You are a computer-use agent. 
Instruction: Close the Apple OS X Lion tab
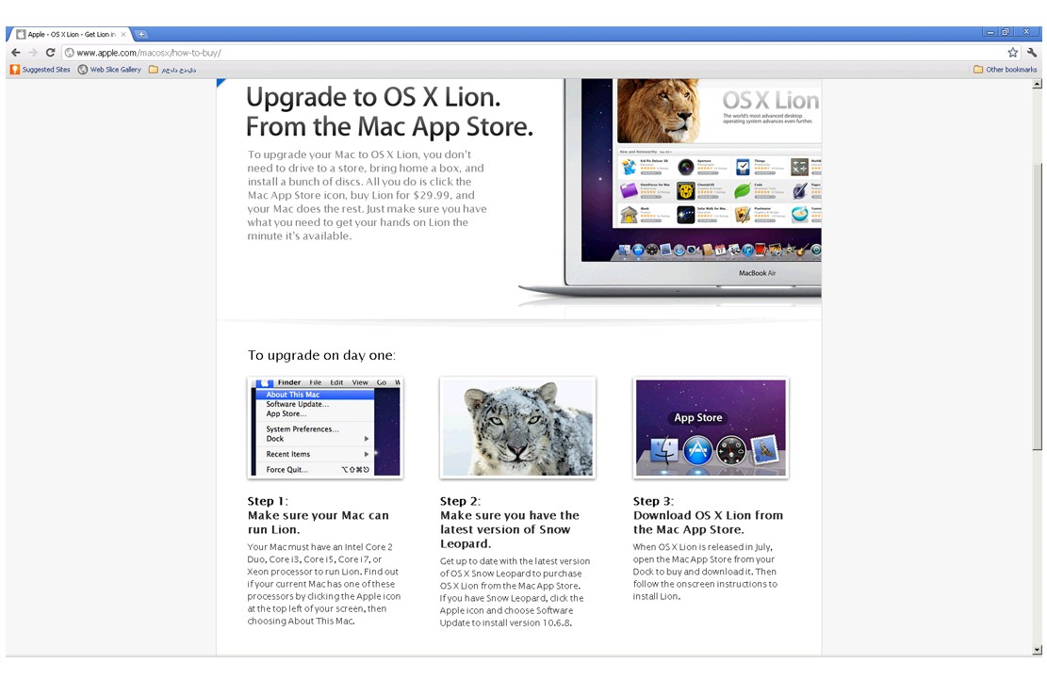[123, 34]
